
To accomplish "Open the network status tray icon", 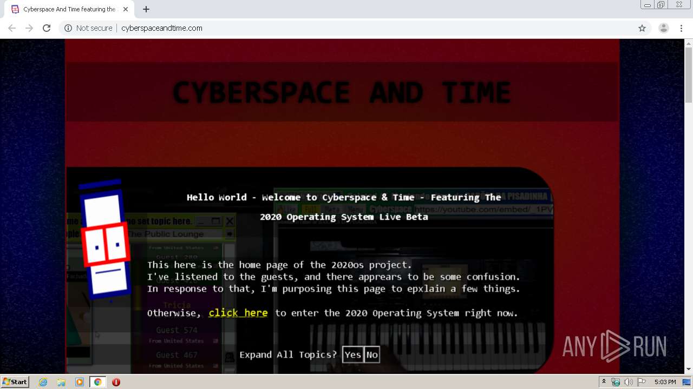I will click(x=616, y=382).
